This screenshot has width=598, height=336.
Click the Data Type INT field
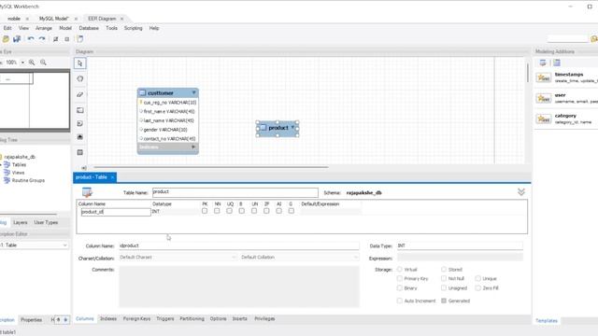click(460, 246)
